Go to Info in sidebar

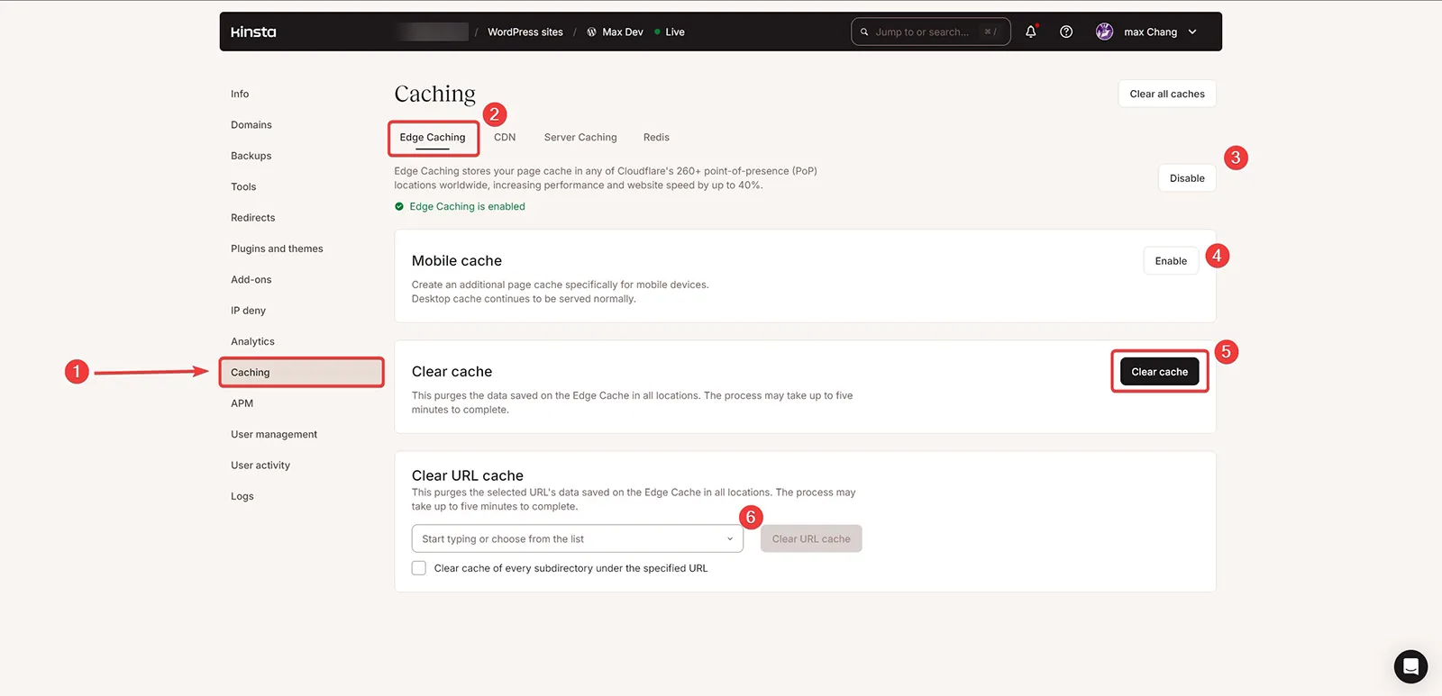coord(240,94)
